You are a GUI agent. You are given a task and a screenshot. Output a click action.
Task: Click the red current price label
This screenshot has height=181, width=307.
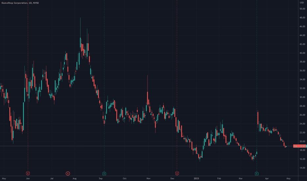(299, 146)
